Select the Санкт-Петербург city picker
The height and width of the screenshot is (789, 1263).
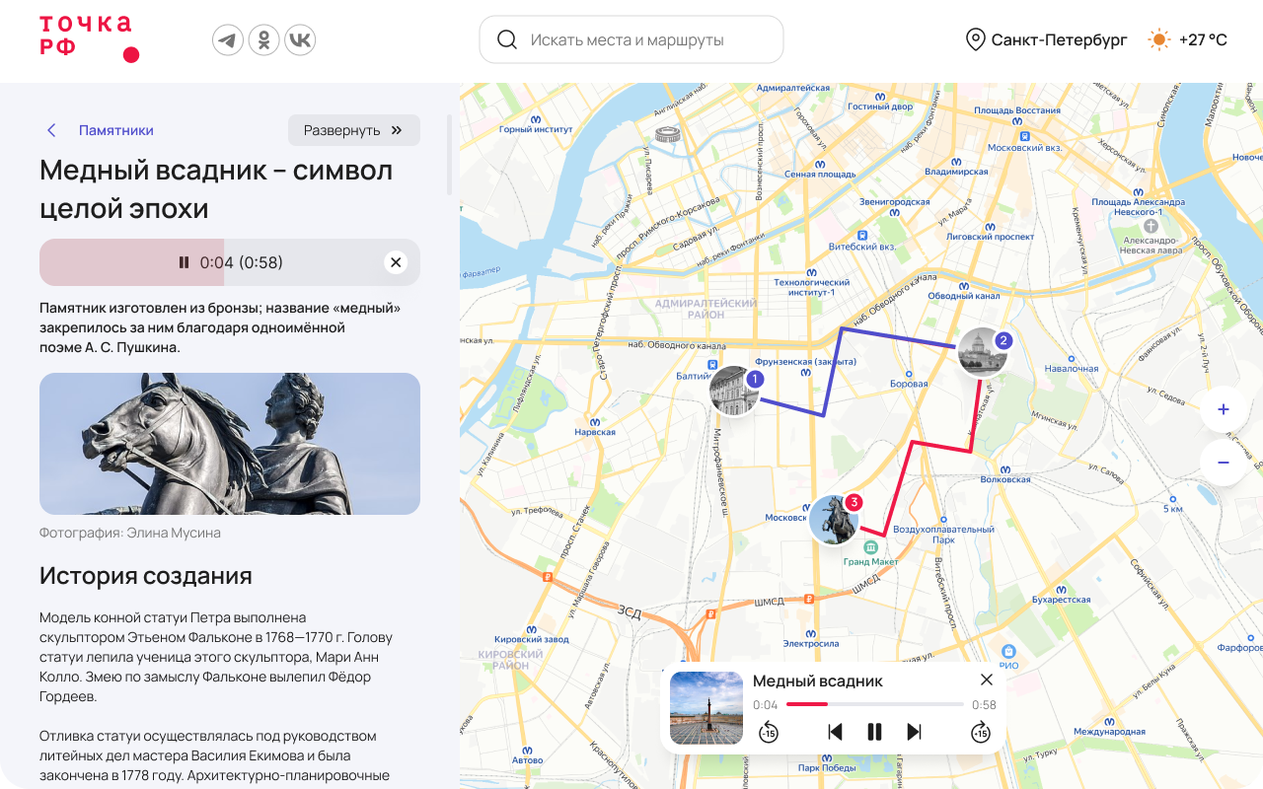click(x=1046, y=40)
